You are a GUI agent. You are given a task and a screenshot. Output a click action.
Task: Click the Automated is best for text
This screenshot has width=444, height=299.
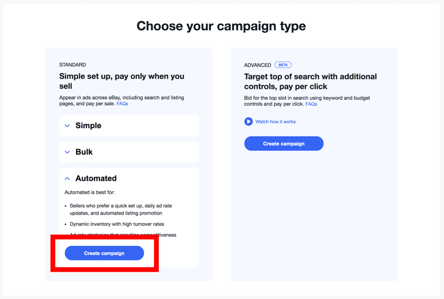pyautogui.click(x=90, y=192)
